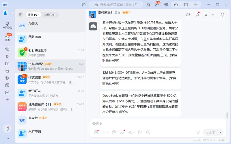Screen dimensions: 231x144
Task: Open the calendar icon in left sidebar
Action: point(7,63)
